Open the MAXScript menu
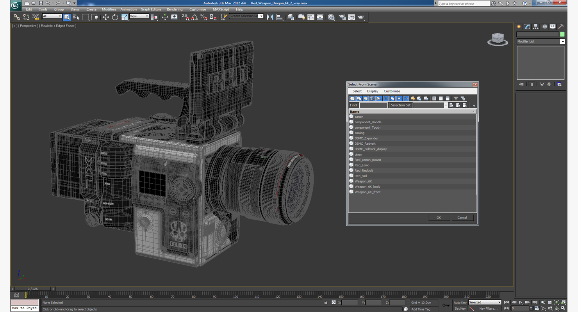This screenshot has width=578, height=312. click(x=221, y=9)
